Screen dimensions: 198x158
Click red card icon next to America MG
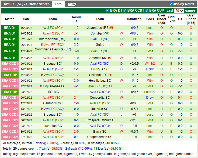109,58
